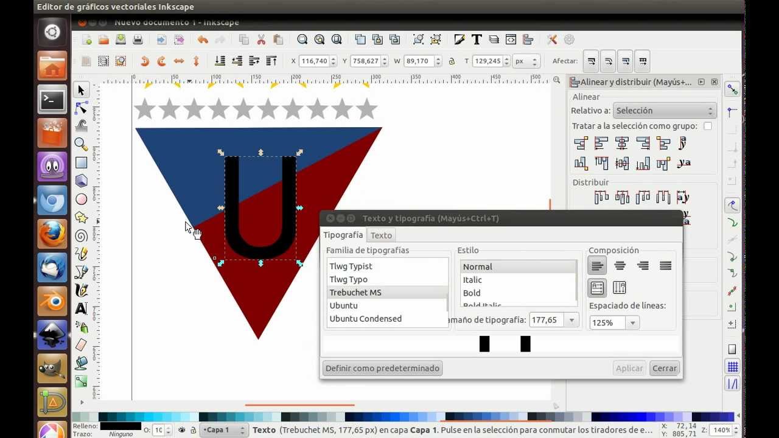Image resolution: width=779 pixels, height=438 pixels.
Task: Flip selected object vertically
Action: pyautogui.click(x=196, y=61)
